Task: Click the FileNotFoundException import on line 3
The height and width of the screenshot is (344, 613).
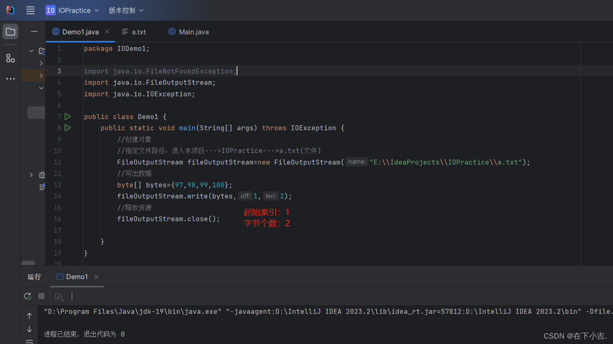Action: pos(160,72)
